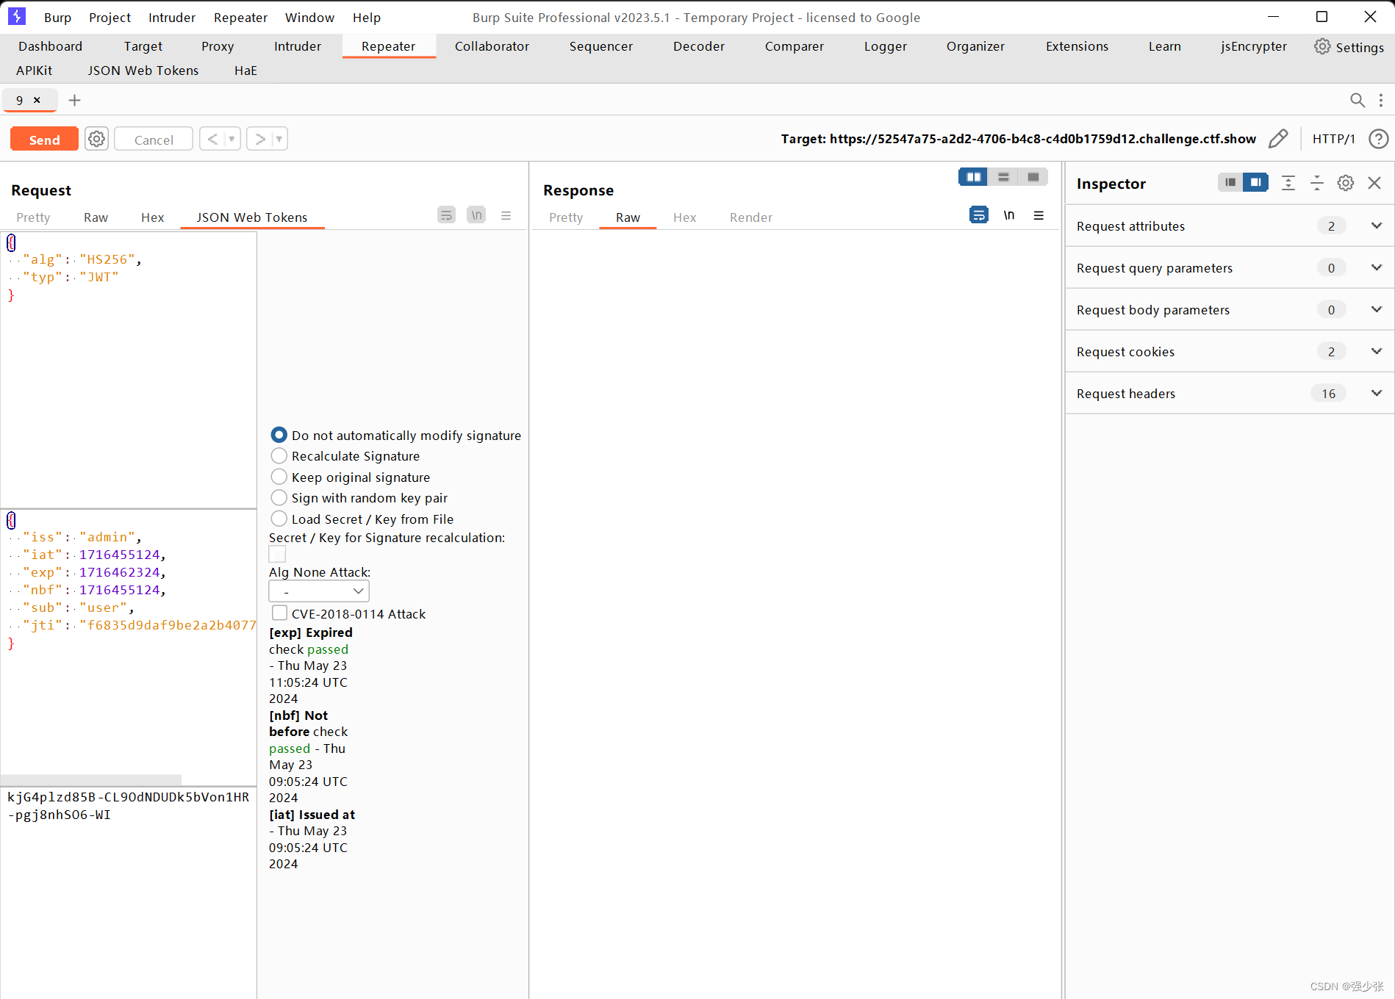1395x999 pixels.
Task: Select combined tabbed layout view
Action: pyautogui.click(x=1033, y=177)
